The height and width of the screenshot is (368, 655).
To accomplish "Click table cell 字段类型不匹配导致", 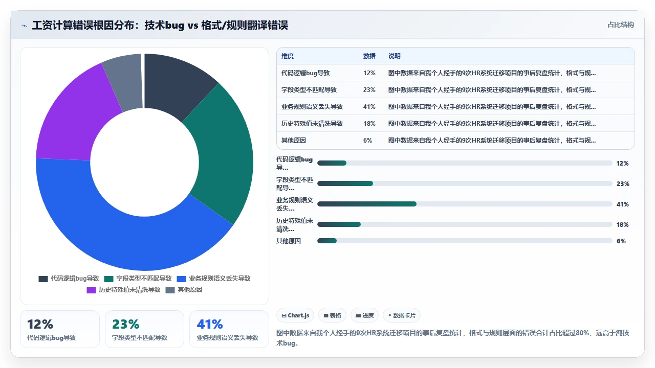I will (x=309, y=90).
